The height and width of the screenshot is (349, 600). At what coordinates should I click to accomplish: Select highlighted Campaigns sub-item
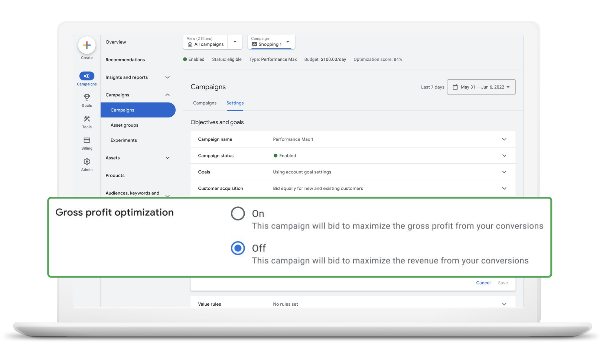point(138,110)
